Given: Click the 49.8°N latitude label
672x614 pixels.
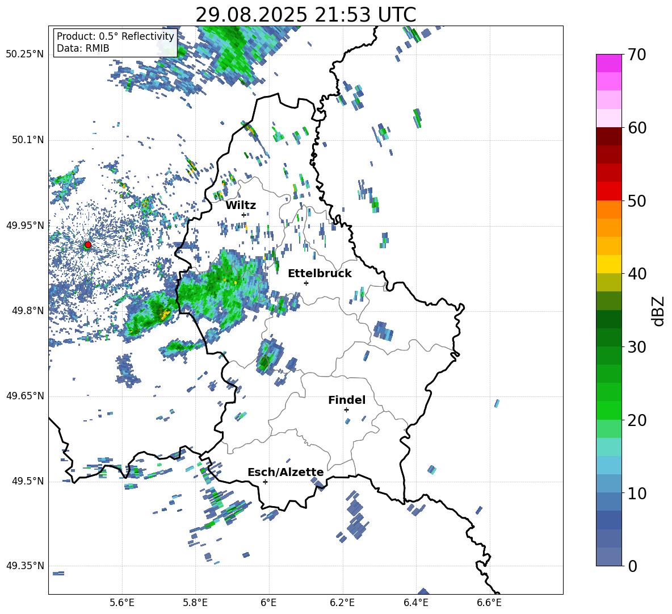Looking at the screenshot, I should click(28, 311).
